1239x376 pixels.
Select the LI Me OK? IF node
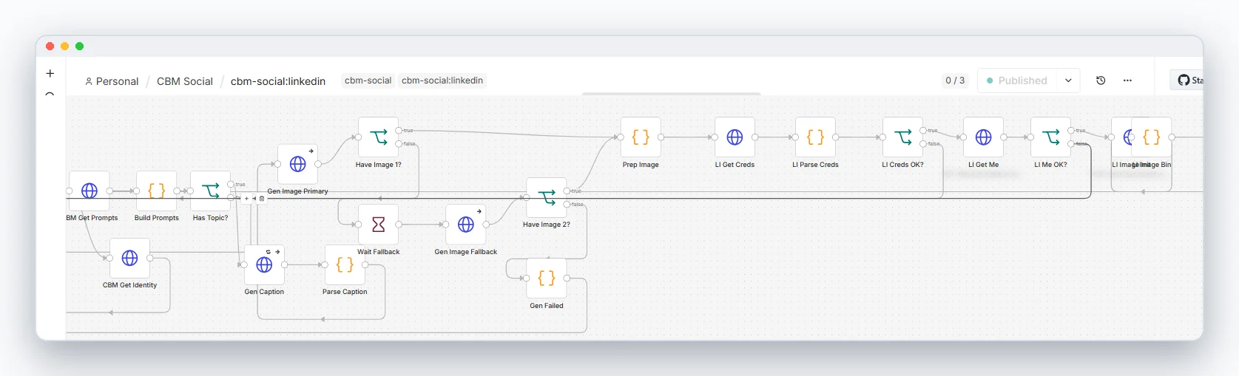tap(1051, 137)
